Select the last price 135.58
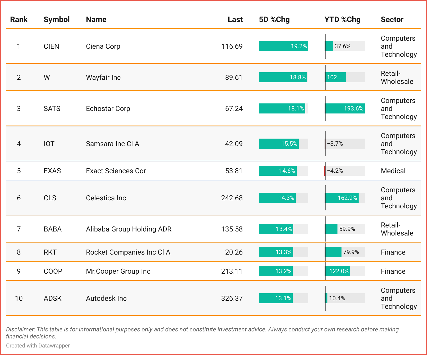The width and height of the screenshot is (427, 355). point(232,229)
